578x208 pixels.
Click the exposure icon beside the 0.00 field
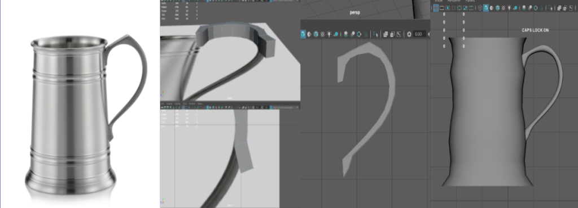(x=409, y=34)
